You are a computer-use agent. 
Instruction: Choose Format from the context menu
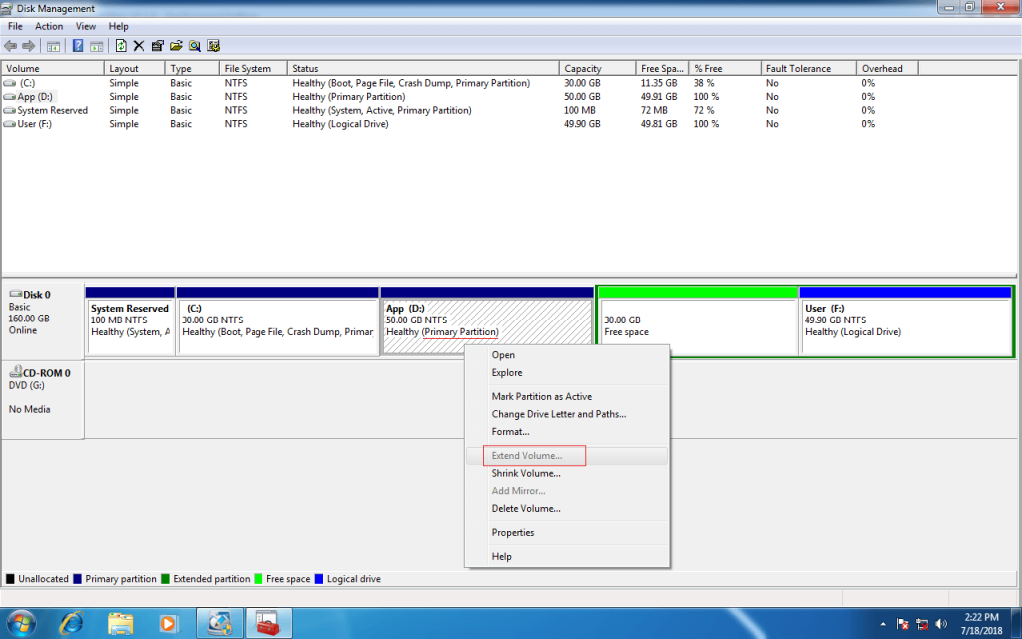(x=509, y=431)
